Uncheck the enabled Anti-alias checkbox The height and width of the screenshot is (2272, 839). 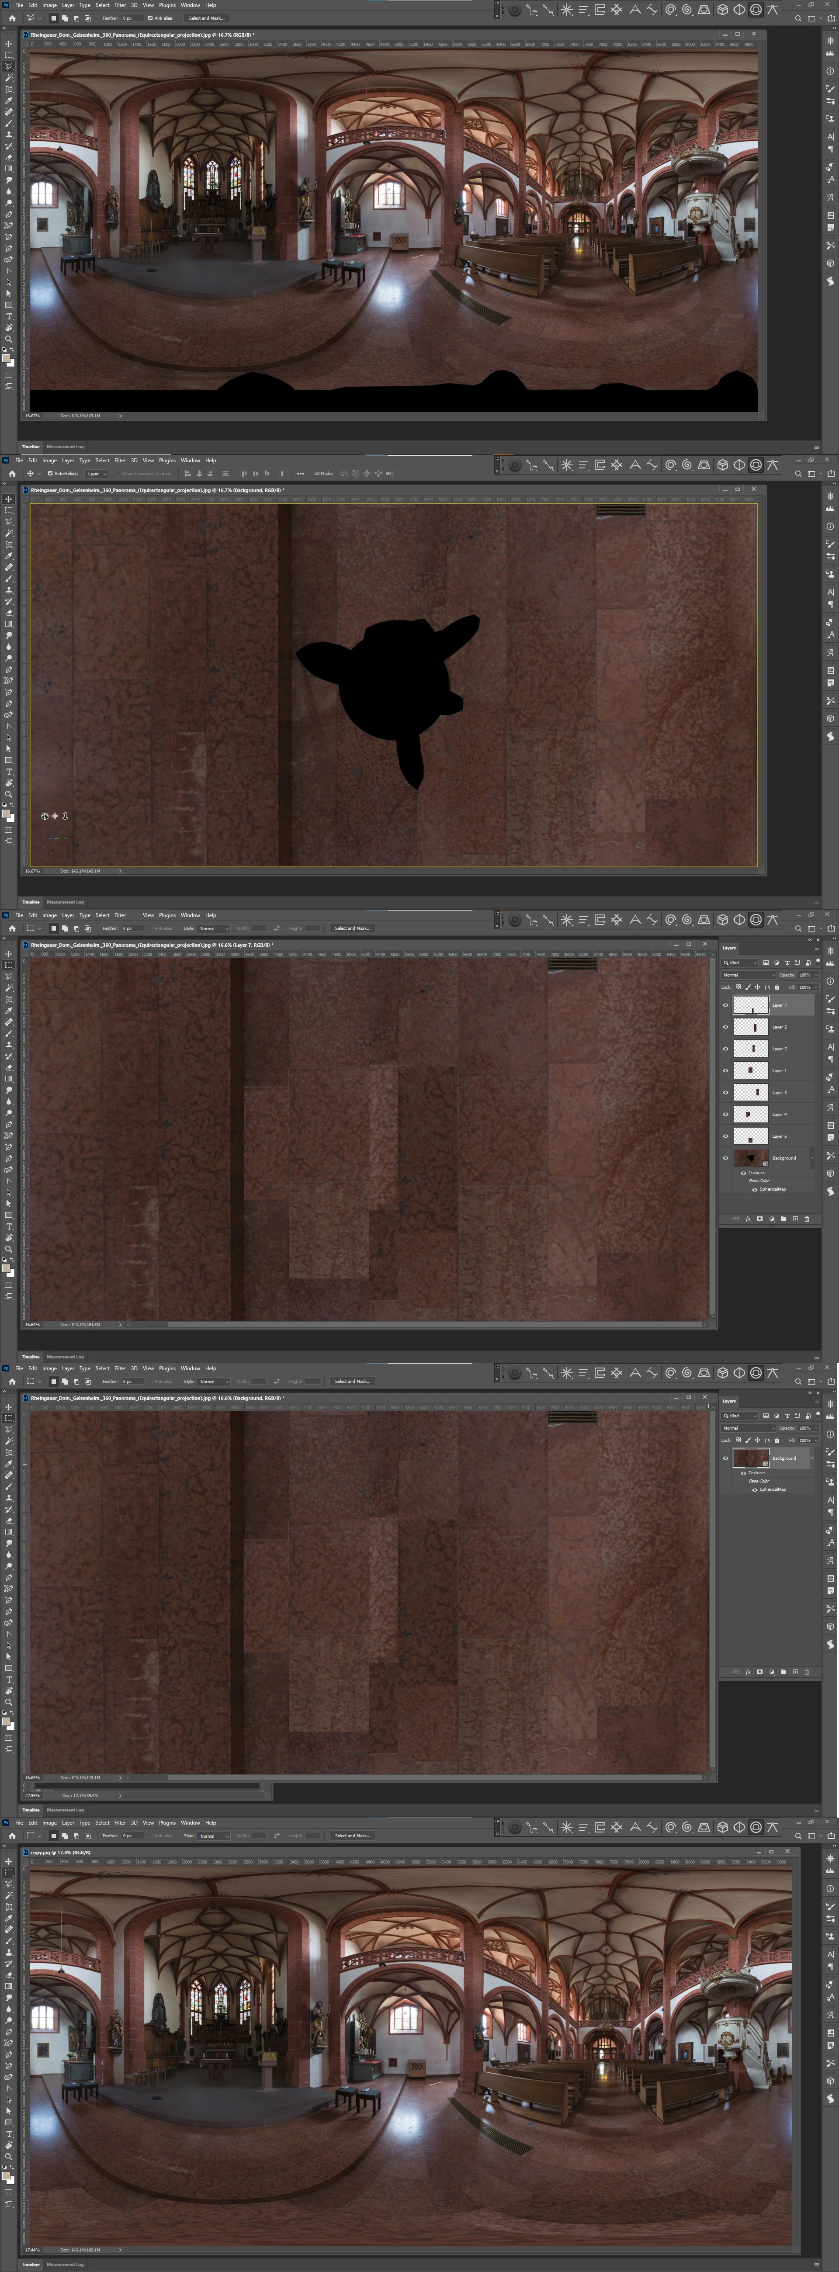pyautogui.click(x=150, y=17)
